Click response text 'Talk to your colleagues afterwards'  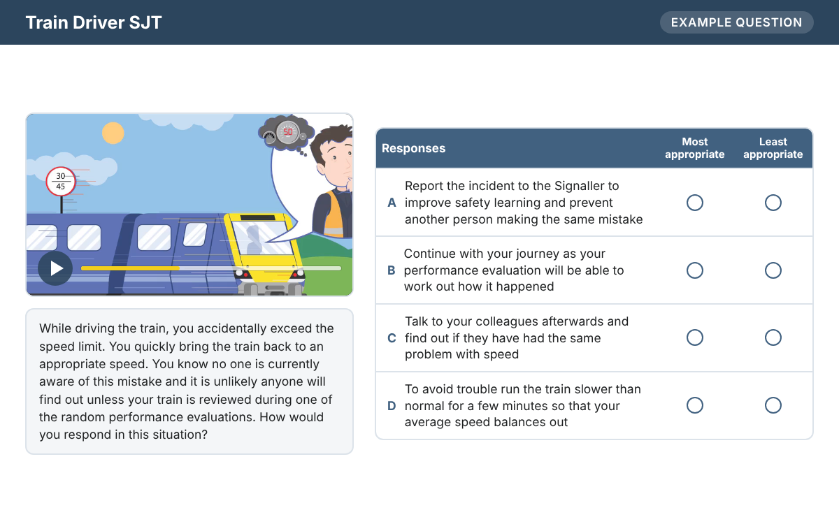[517, 337]
